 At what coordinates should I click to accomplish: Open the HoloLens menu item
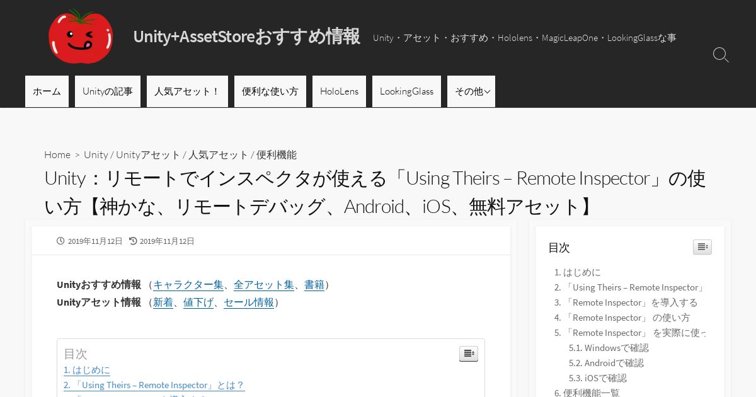click(x=339, y=91)
